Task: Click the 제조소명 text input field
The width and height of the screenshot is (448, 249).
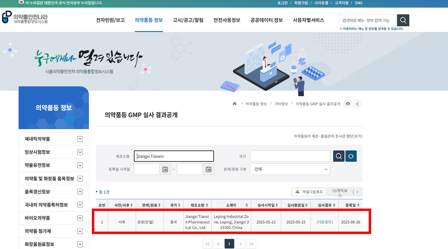Action: (x=174, y=156)
